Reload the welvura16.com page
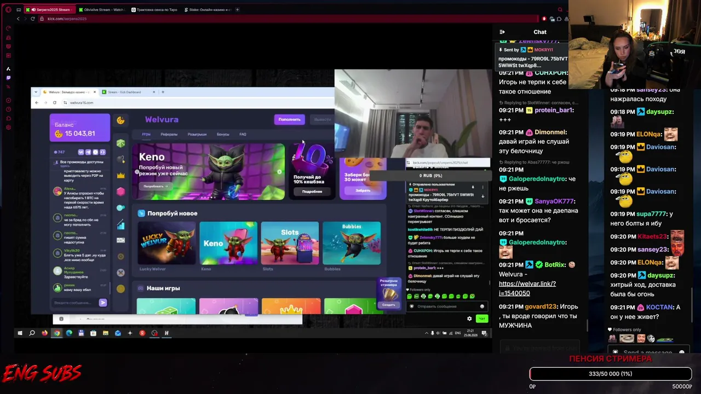Viewport: 701px width, 394px height. [55, 102]
